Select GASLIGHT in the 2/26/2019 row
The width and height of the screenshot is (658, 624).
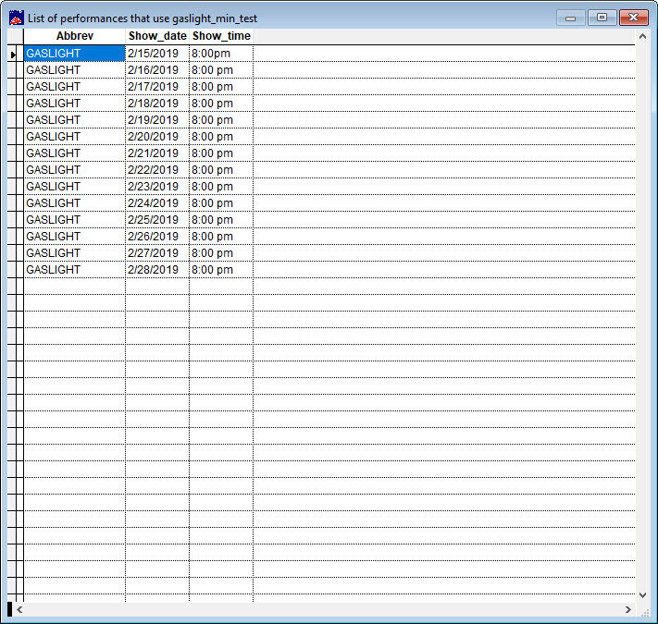tap(75, 237)
